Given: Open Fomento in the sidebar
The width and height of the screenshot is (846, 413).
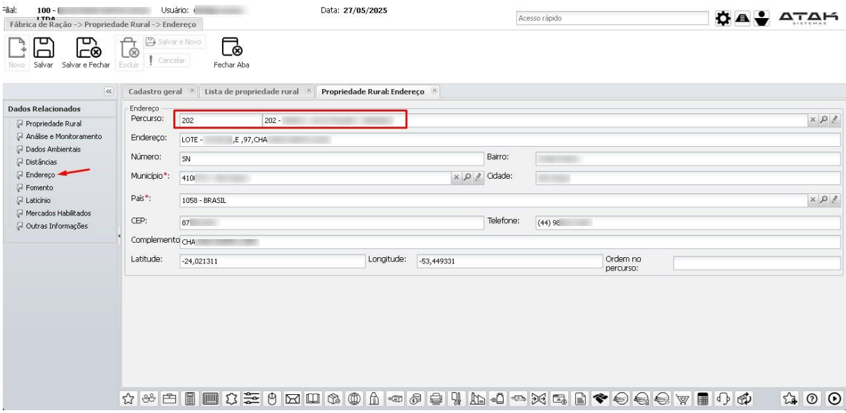Looking at the screenshot, I should (40, 188).
